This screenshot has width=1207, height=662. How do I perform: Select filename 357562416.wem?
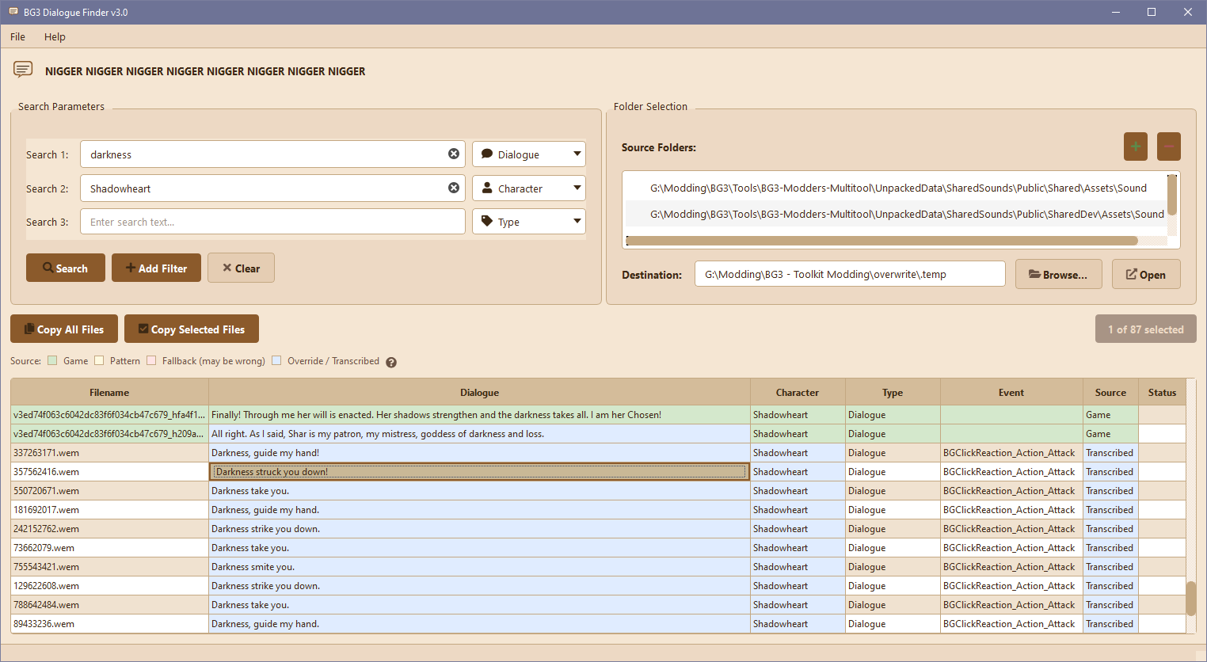(x=109, y=471)
